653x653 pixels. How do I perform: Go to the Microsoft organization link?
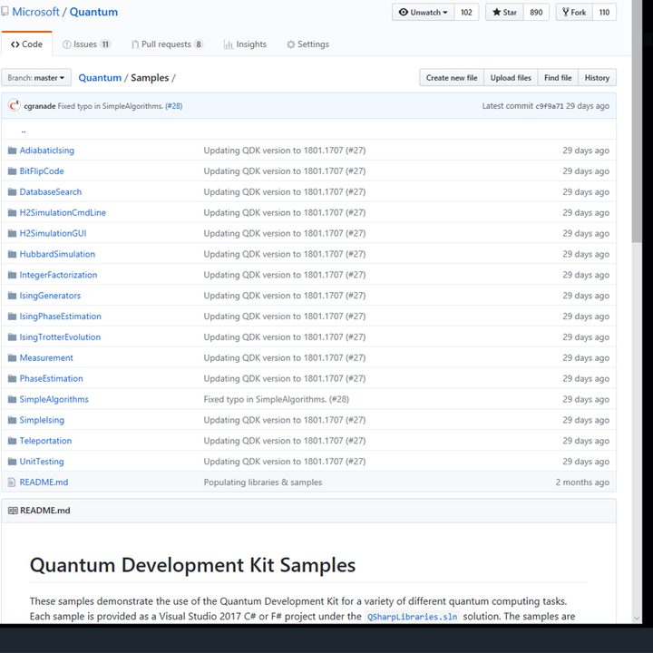35,12
